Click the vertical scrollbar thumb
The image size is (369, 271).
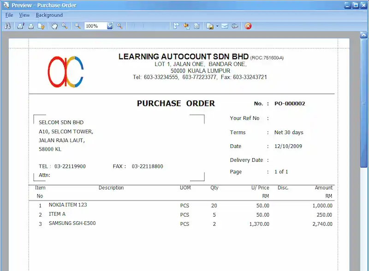364,103
